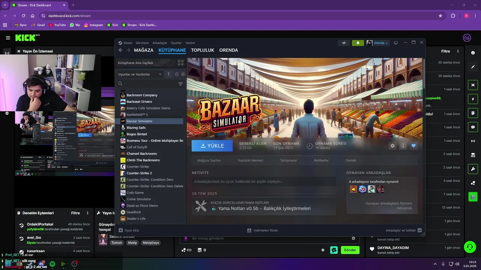The image size is (481, 270).
Task: Open Filtre in Denetim Eylemleri panel
Action: click(76, 213)
